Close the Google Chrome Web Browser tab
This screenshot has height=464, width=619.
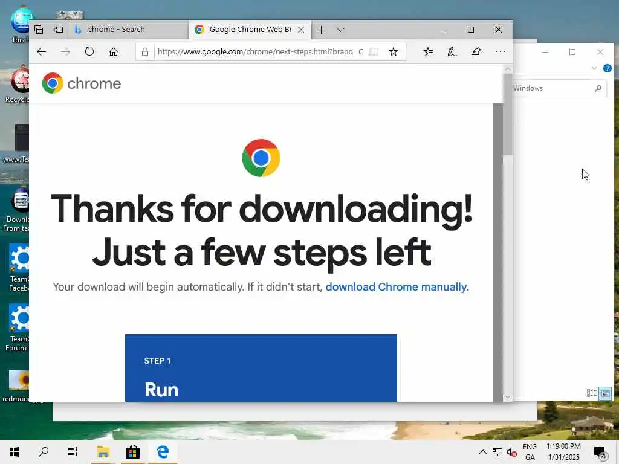pos(301,30)
